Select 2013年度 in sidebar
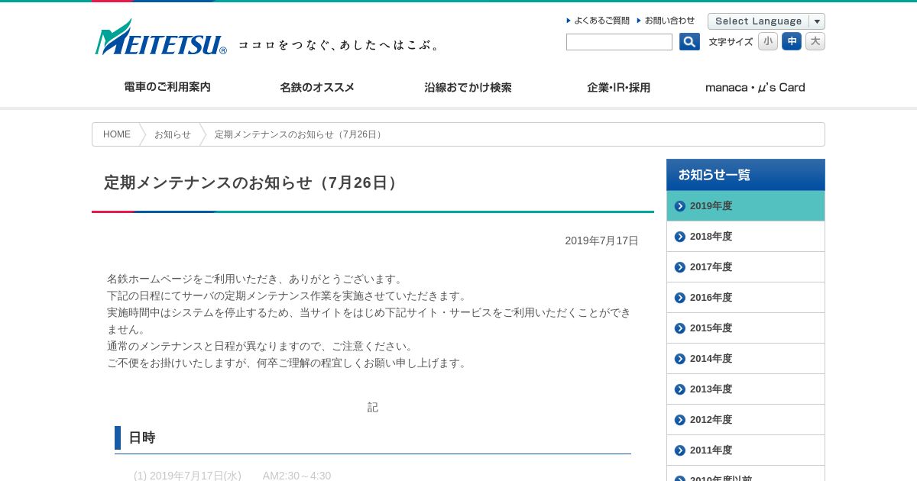The height and width of the screenshot is (481, 917). click(746, 389)
